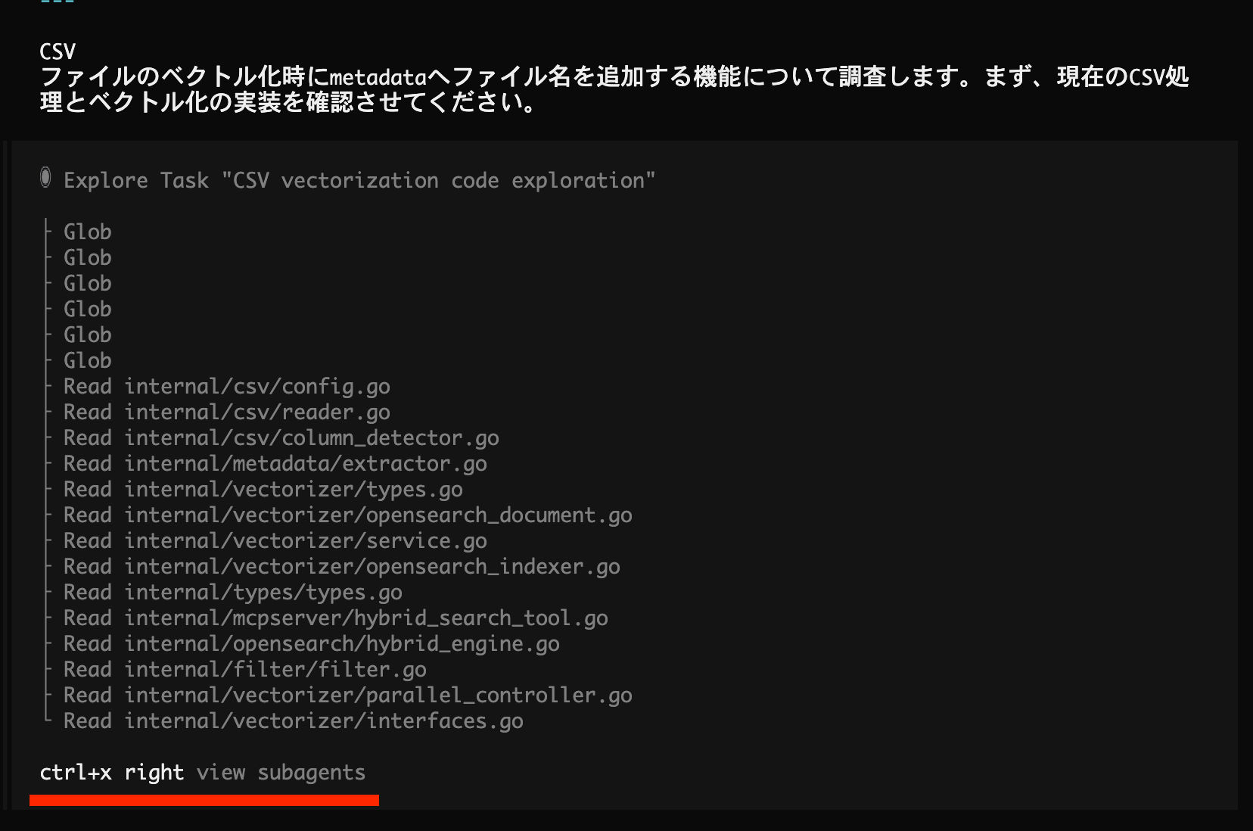Screen dimensions: 1253x831
Task: Select the column_detector.go read line
Action: click(x=281, y=437)
